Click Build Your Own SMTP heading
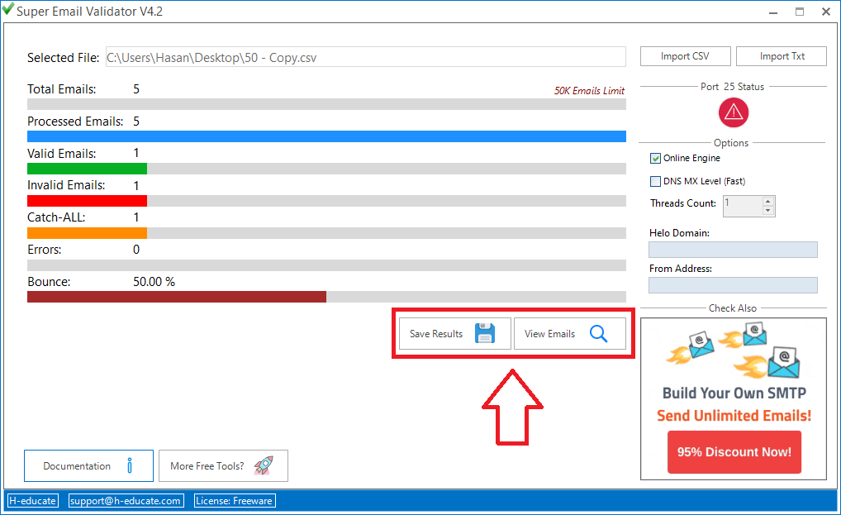The width and height of the screenshot is (841, 515). tap(734, 393)
